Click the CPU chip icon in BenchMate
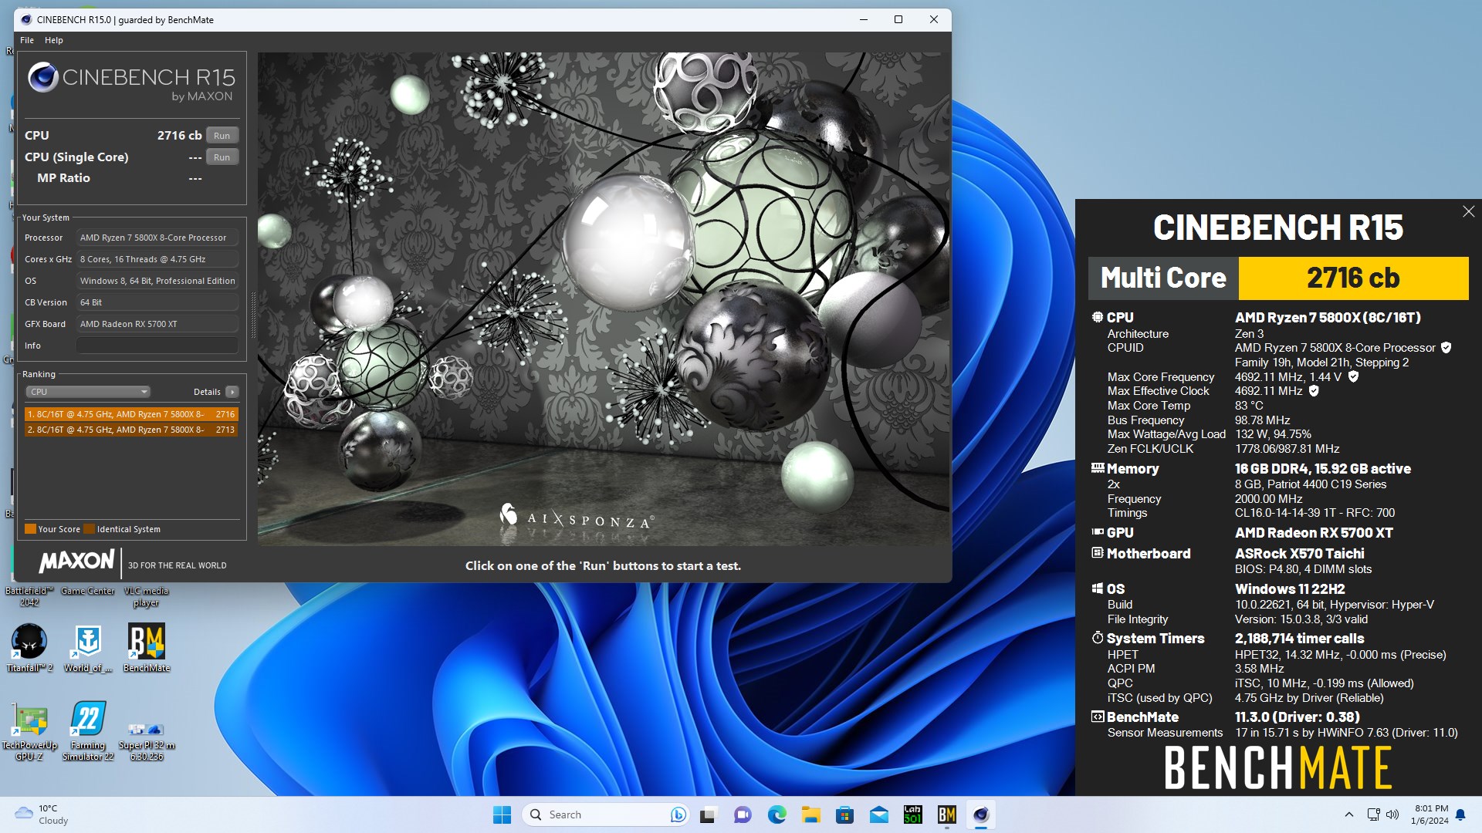Image resolution: width=1482 pixels, height=833 pixels. [x=1098, y=317]
